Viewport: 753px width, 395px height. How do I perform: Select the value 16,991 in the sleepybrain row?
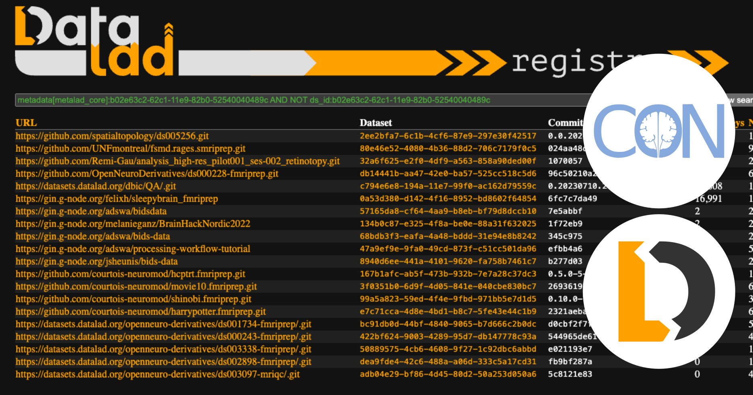[708, 199]
